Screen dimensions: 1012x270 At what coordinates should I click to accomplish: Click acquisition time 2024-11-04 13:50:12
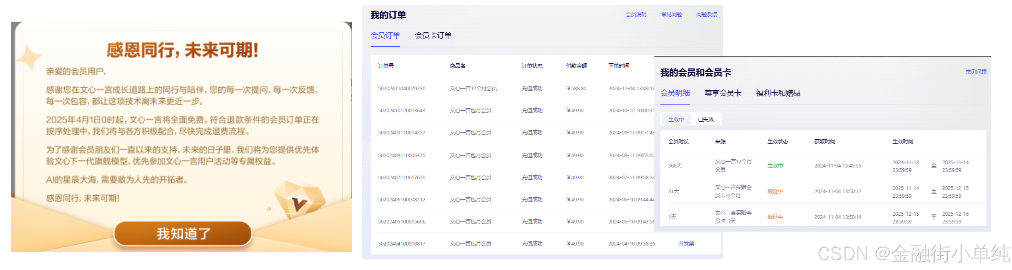click(x=838, y=191)
